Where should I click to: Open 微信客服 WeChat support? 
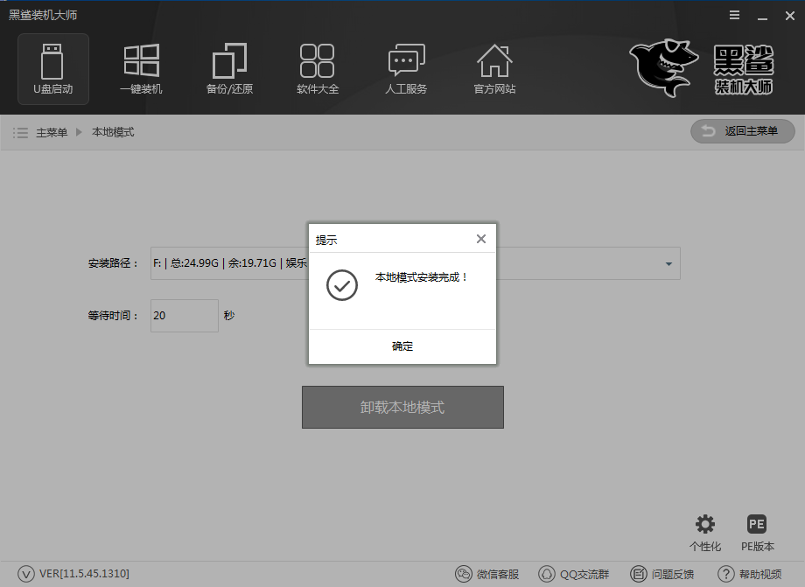[487, 574]
